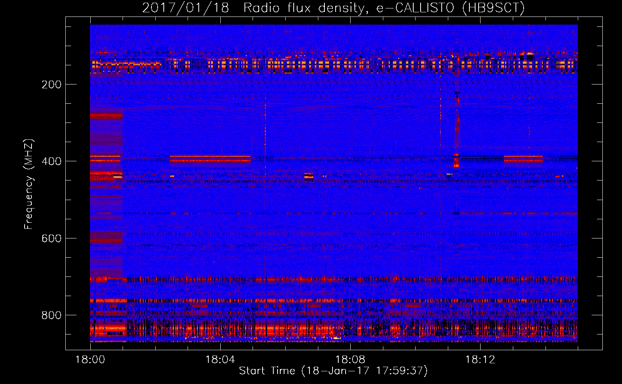Click the 18:04 time tick label

pos(220,360)
